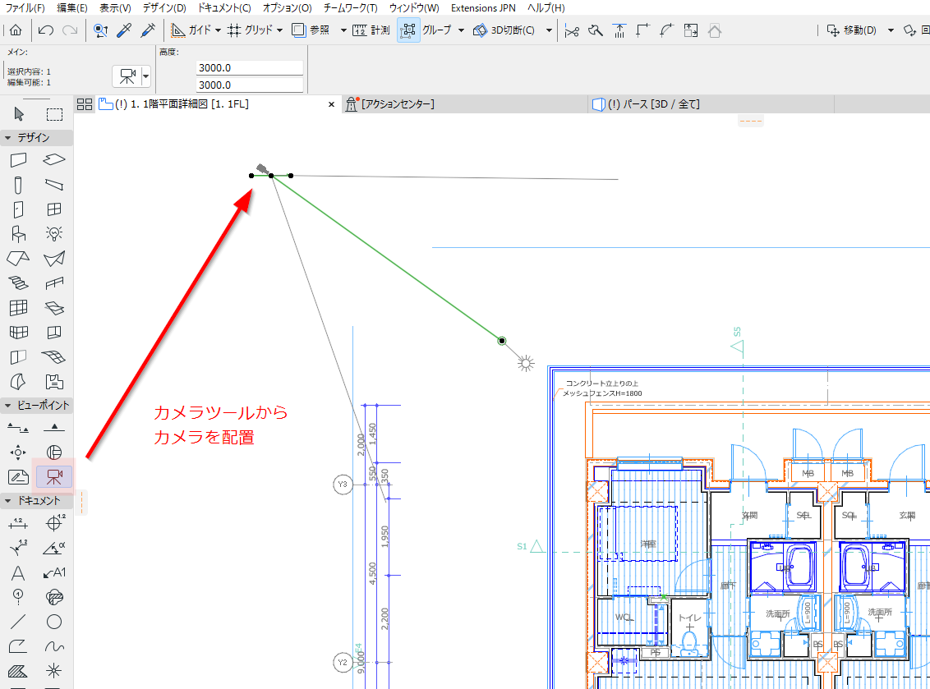Inject parameters with syringe icon

148,30
